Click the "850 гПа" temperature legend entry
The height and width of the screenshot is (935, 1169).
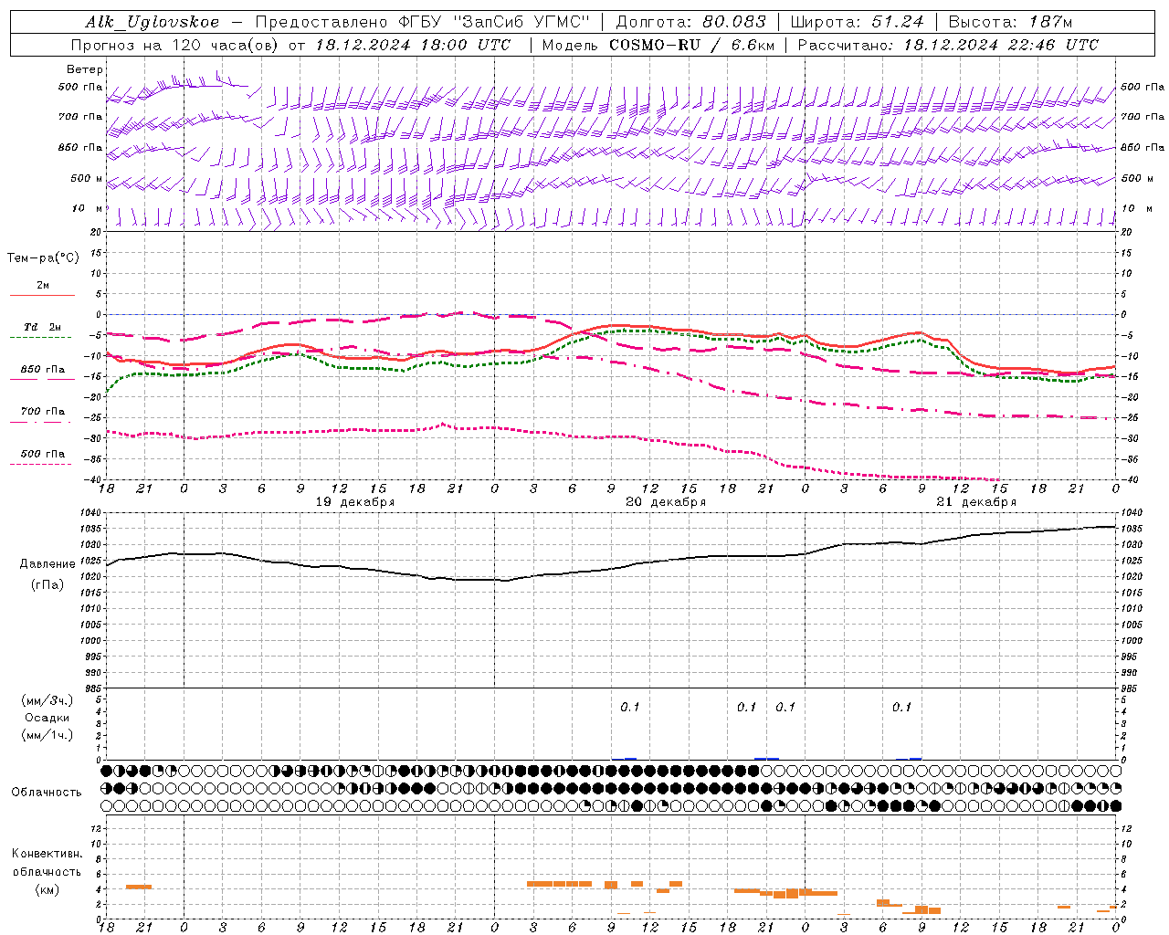click(x=43, y=369)
